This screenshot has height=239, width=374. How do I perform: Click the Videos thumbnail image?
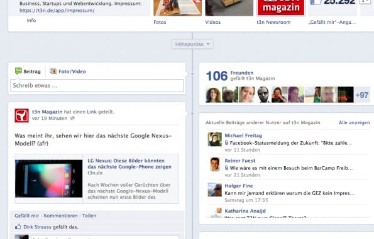(x=229, y=8)
